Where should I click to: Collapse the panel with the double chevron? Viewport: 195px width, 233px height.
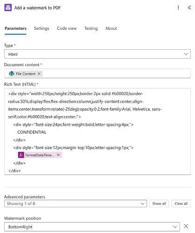pos(189,7)
